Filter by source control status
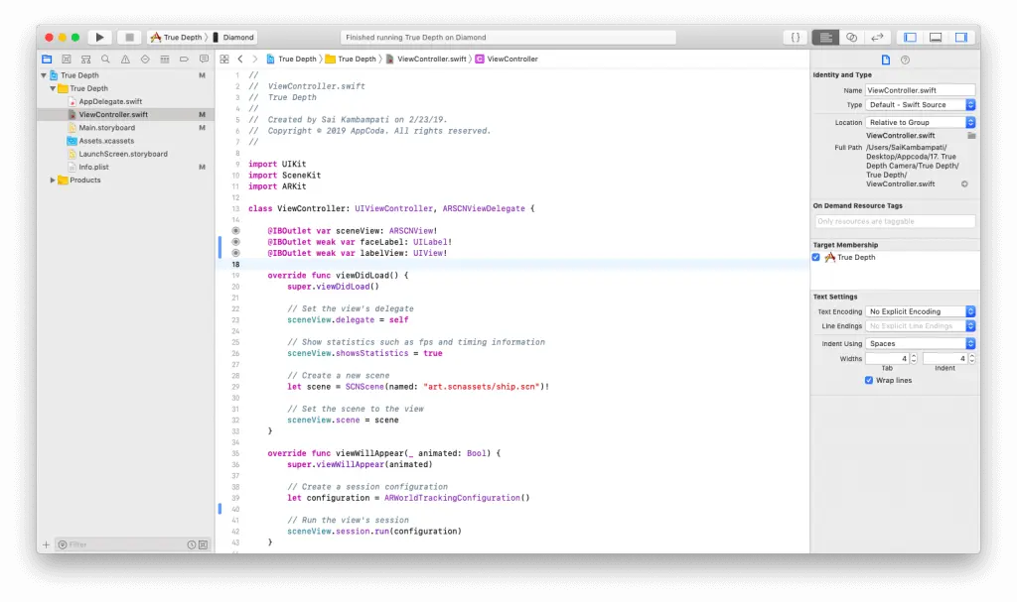Screen dimensions: 1017x602 click(x=203, y=545)
